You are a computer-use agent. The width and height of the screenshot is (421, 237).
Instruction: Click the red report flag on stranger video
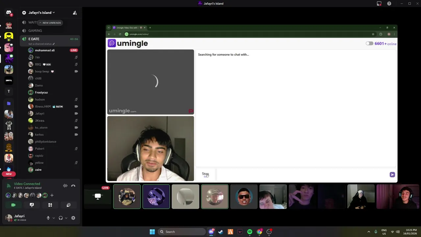coord(191,111)
